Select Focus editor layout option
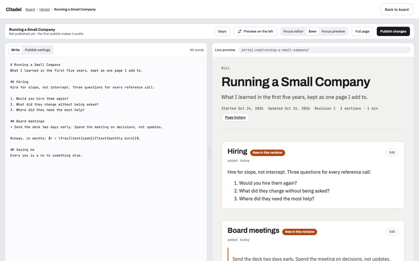The height and width of the screenshot is (261, 419). point(293,31)
